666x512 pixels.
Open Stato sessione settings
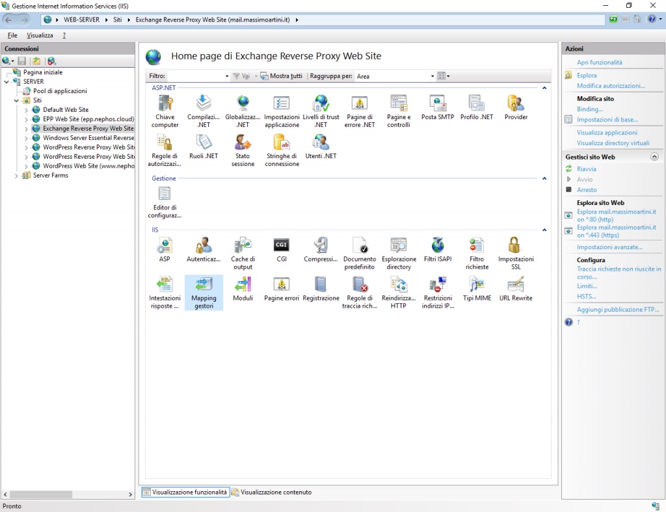click(243, 150)
